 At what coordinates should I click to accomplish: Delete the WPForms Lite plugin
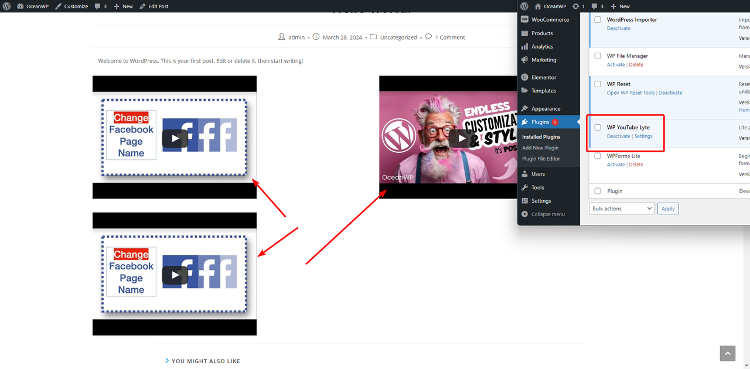(636, 165)
